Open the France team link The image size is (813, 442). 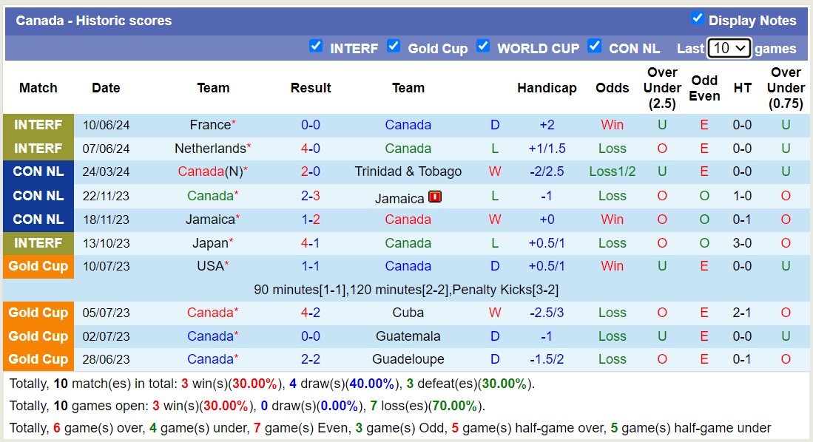pos(210,124)
